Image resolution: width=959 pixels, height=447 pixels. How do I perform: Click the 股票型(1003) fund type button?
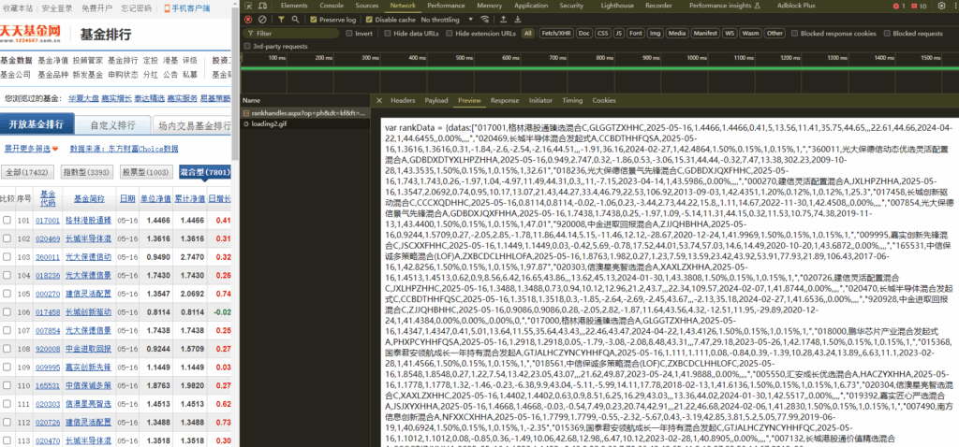click(145, 172)
